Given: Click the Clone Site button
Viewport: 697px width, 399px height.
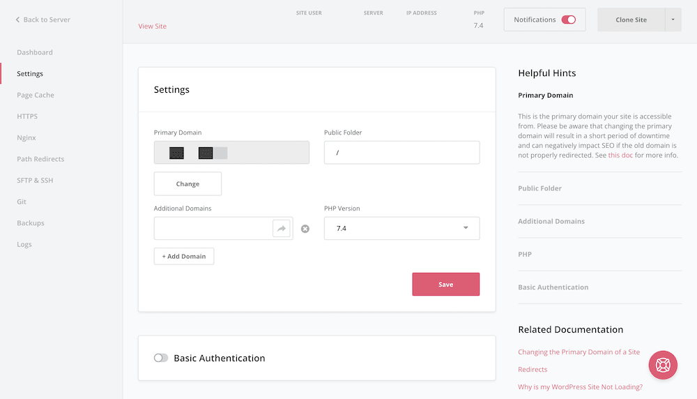Looking at the screenshot, I should point(631,20).
